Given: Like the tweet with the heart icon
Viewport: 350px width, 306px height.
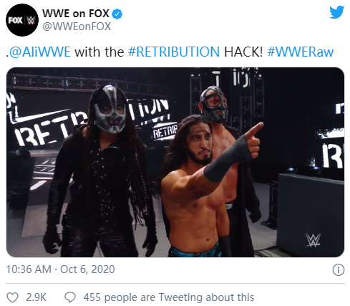Looking at the screenshot, I should (12, 297).
